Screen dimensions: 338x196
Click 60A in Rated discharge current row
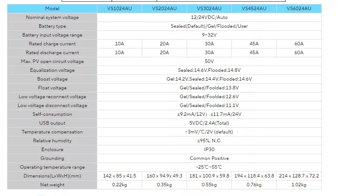[299, 52]
